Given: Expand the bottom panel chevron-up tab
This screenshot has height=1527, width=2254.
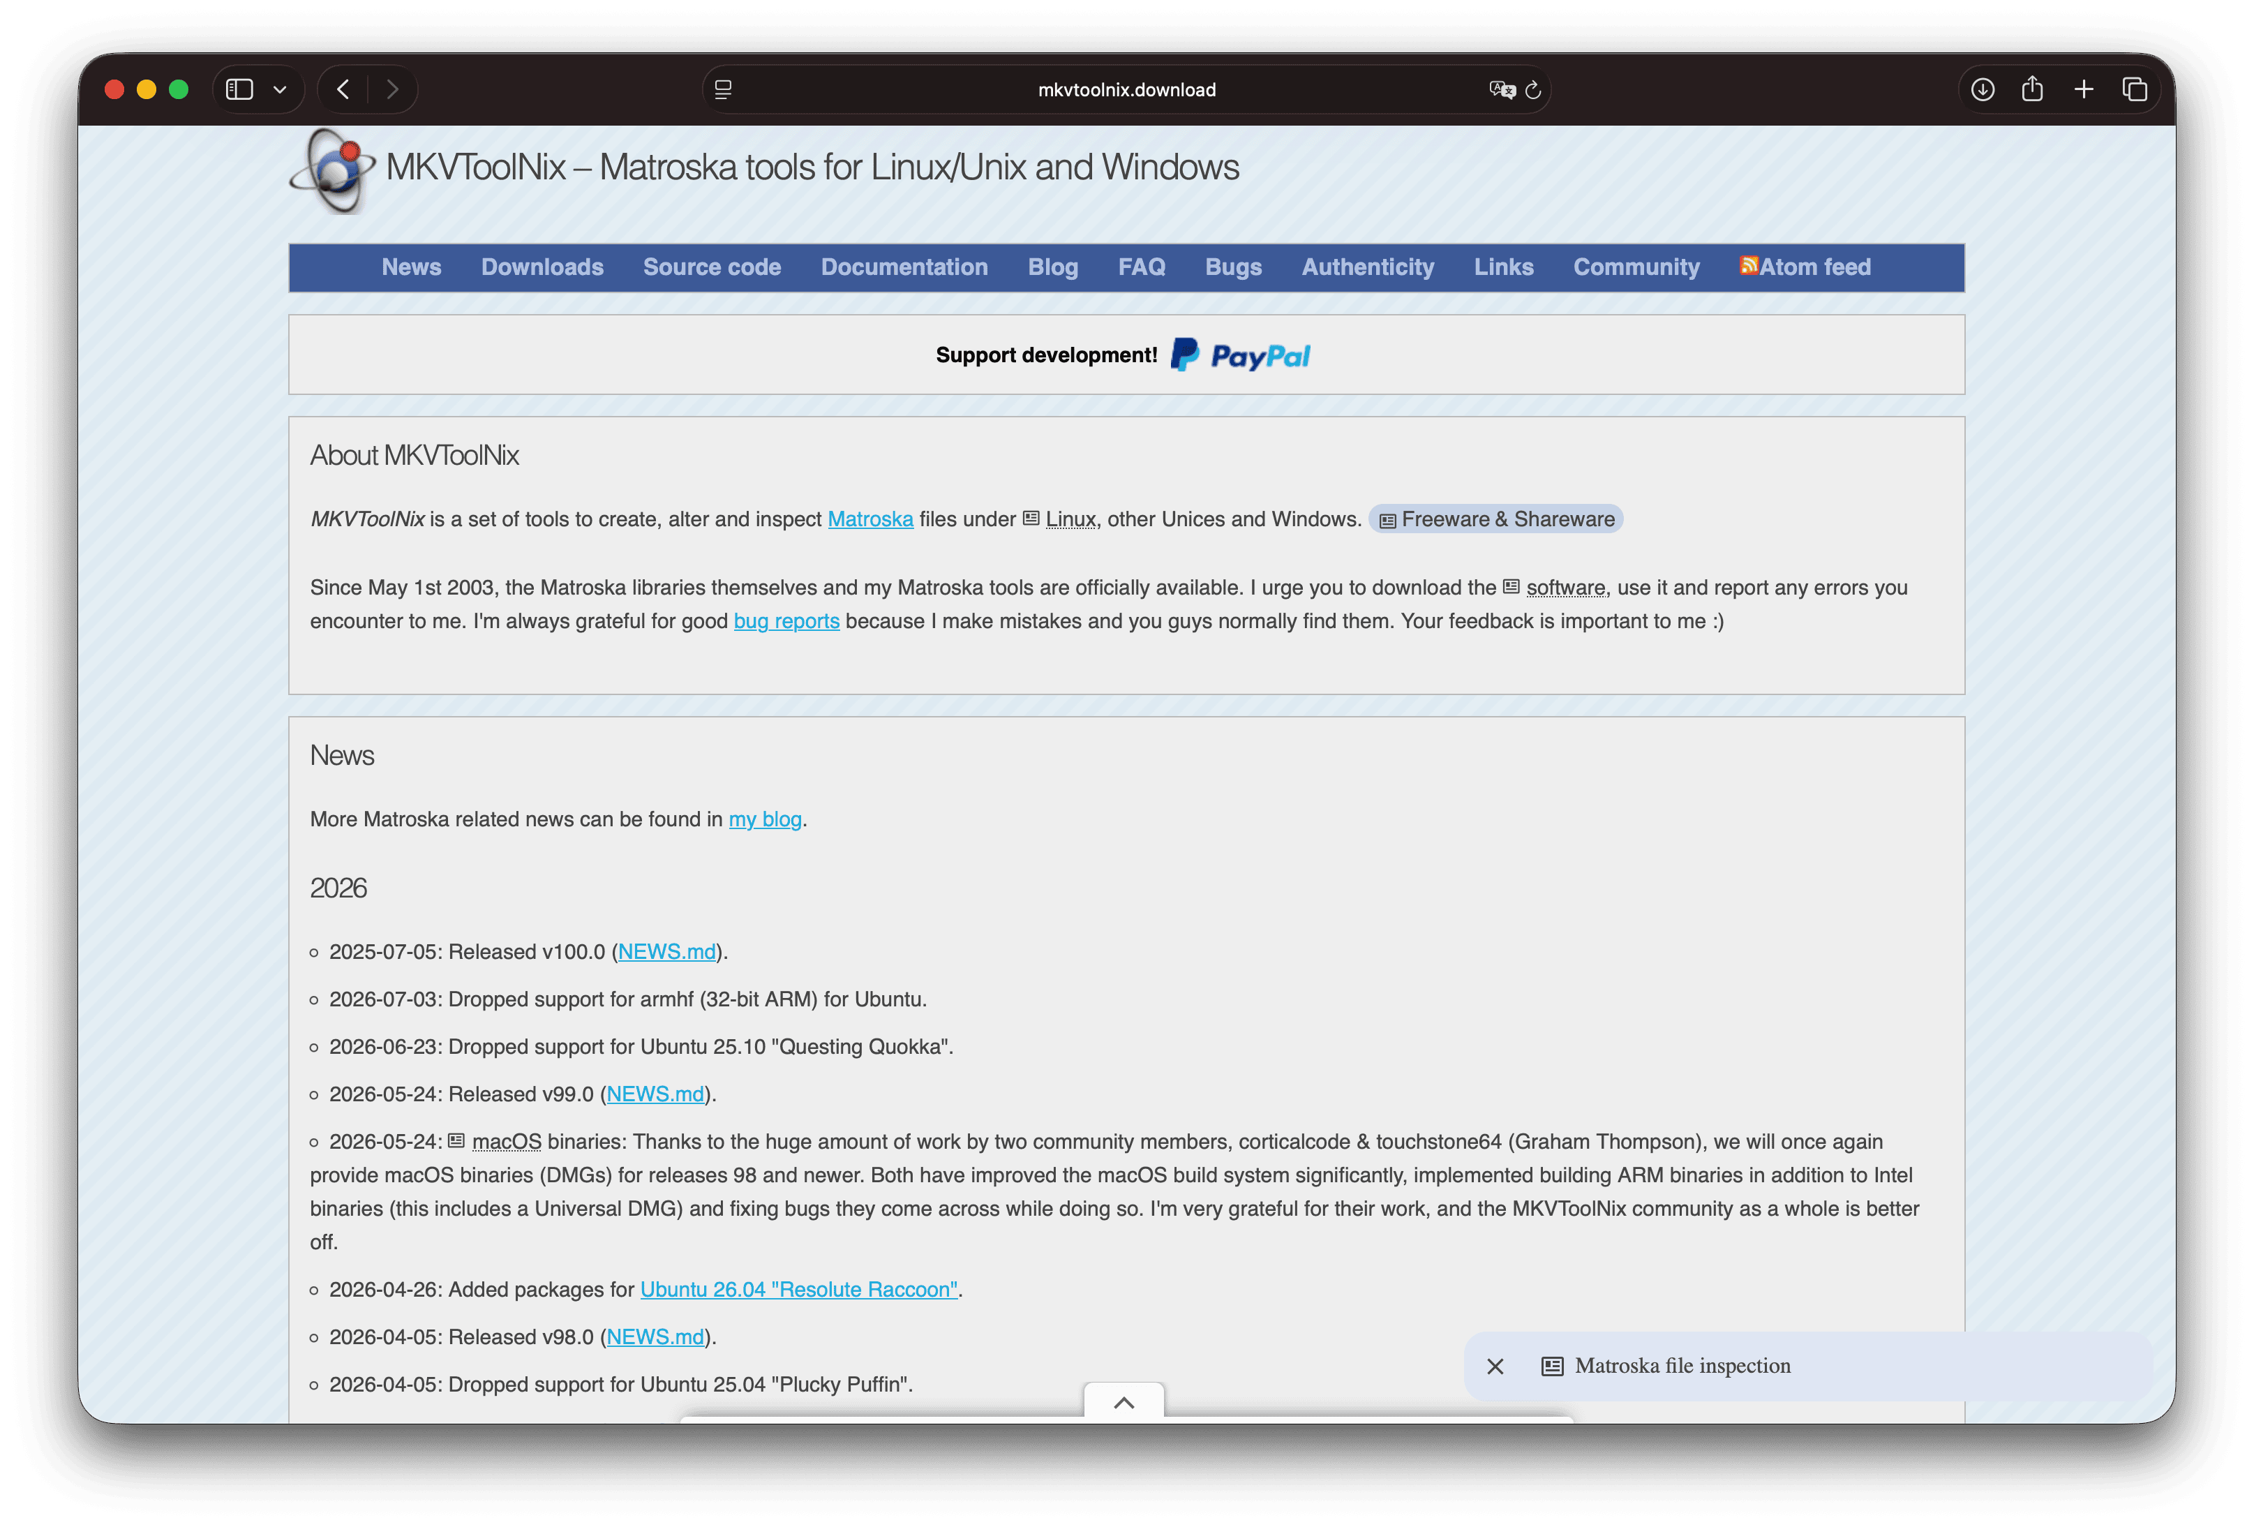Looking at the screenshot, I should click(x=1124, y=1402).
